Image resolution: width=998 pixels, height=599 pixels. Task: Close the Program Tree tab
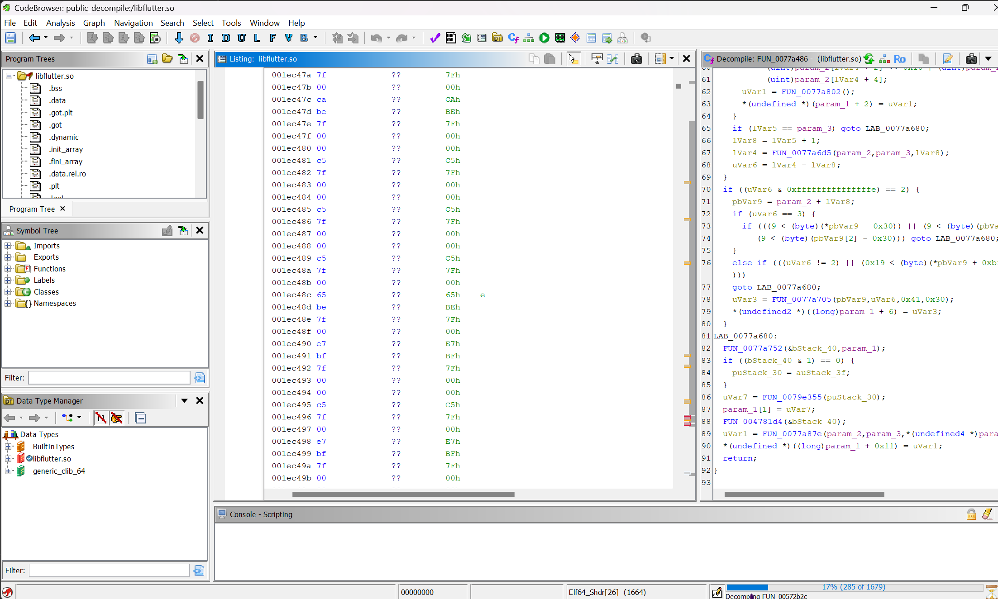click(62, 209)
